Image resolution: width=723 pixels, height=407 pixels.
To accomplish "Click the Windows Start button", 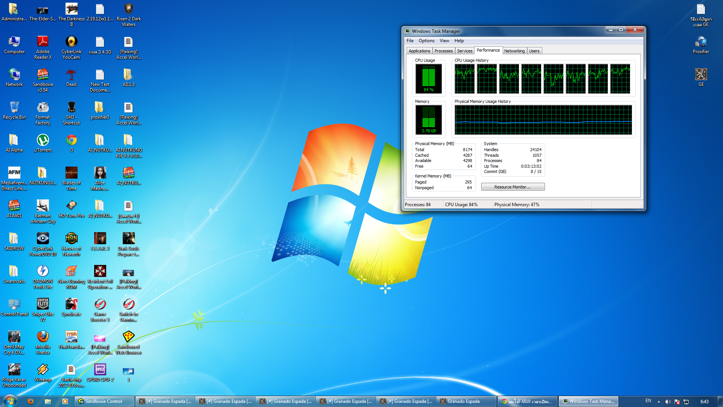I will coord(10,401).
